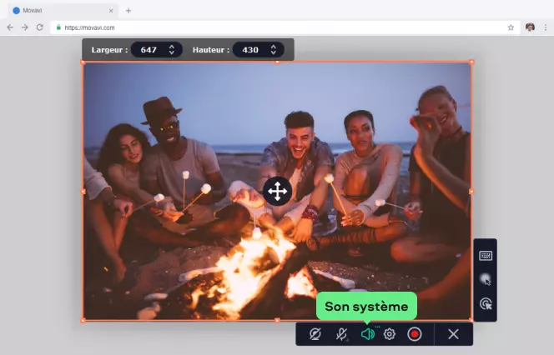
Task: Click the move capture area crosshair icon
Action: [277, 192]
